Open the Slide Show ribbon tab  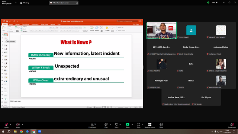click(x=44, y=24)
